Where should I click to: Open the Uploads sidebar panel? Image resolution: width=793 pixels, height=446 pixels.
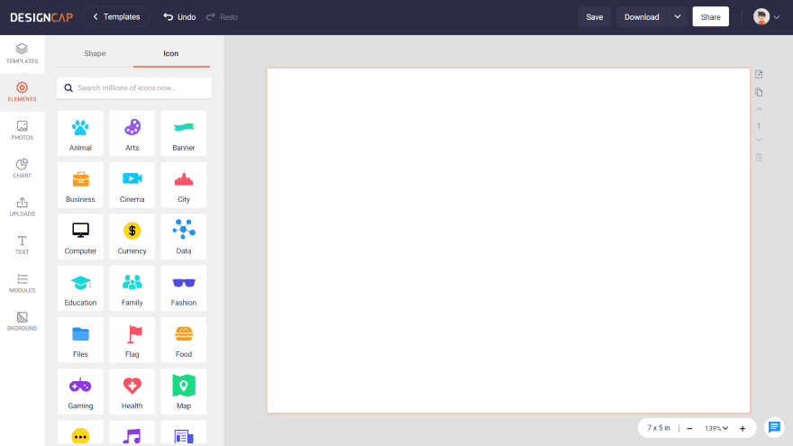[x=23, y=206]
